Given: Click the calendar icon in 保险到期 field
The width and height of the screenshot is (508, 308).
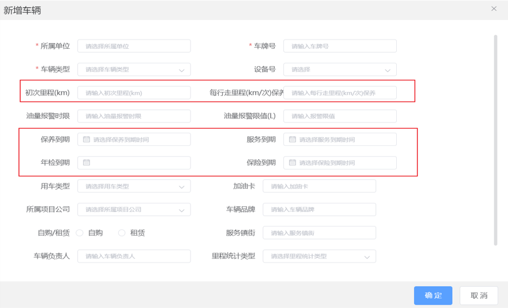Looking at the screenshot, I should [x=292, y=163].
